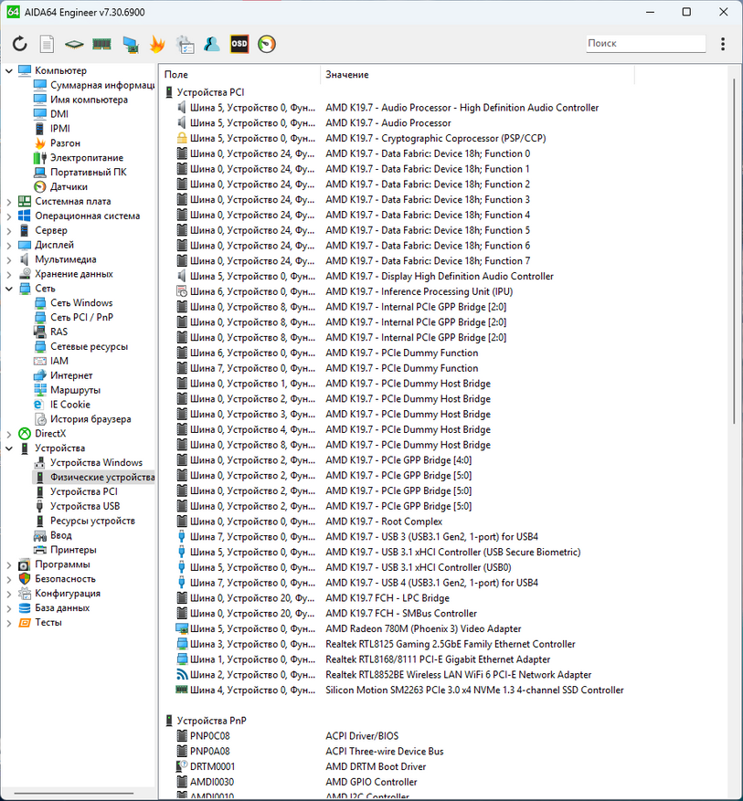Expand the Security tree node

click(9, 579)
